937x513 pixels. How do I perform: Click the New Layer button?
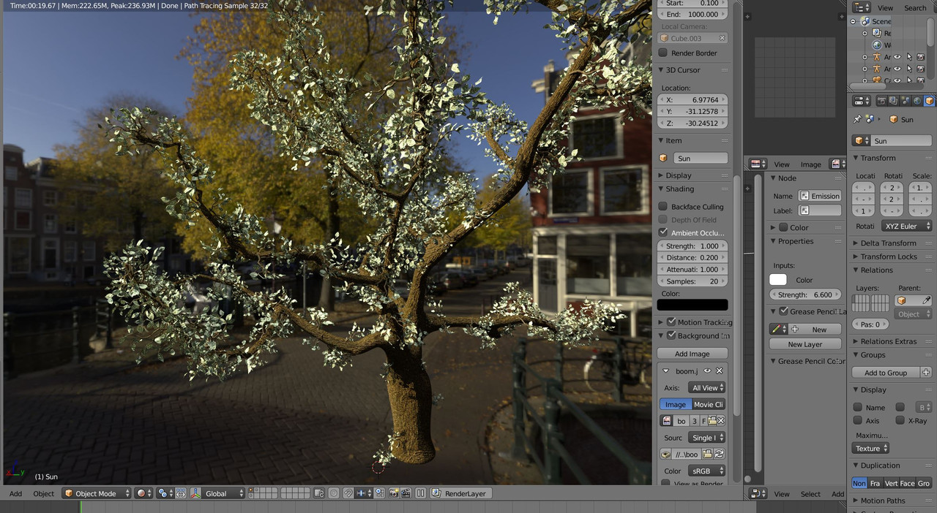point(805,344)
